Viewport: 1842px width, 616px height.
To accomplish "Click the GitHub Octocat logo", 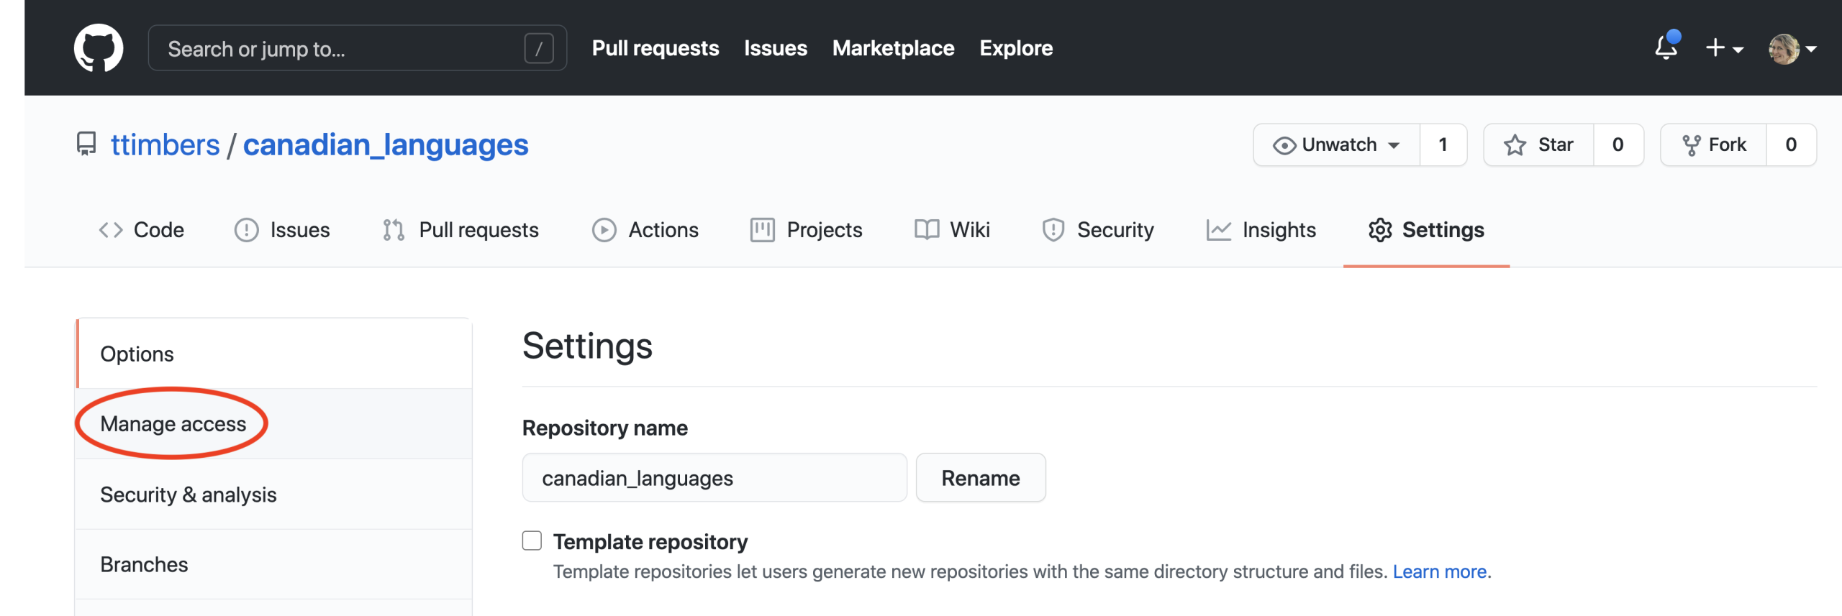I will 99,48.
